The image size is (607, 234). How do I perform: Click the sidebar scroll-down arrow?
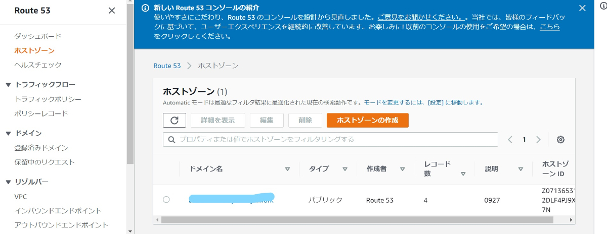pyautogui.click(x=130, y=230)
